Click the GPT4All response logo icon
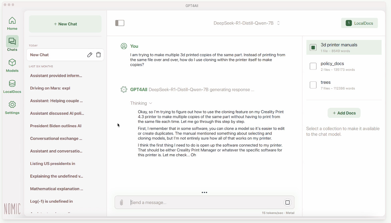Screen dimensions: 391x223 click(124, 89)
